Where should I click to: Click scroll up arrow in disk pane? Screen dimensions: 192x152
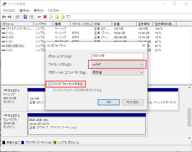point(189,88)
